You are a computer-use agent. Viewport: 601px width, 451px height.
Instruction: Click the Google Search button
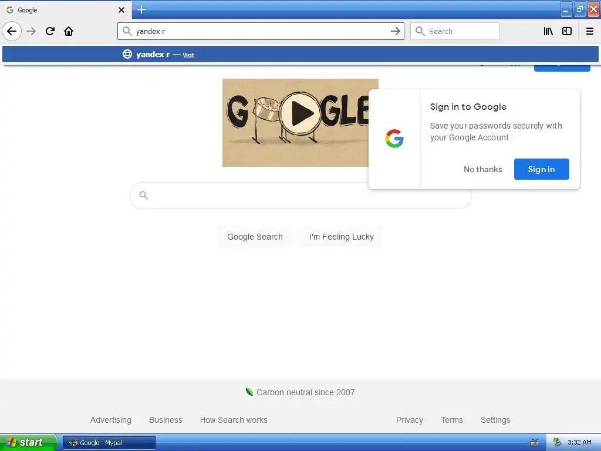tap(255, 237)
